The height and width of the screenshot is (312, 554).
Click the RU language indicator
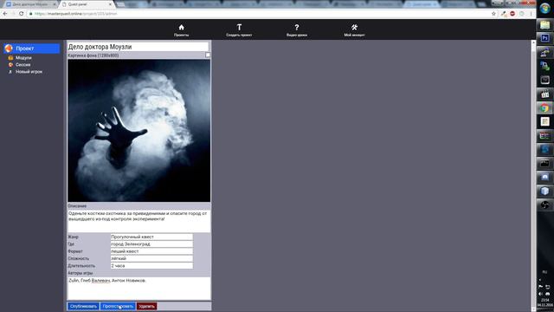pos(544,272)
